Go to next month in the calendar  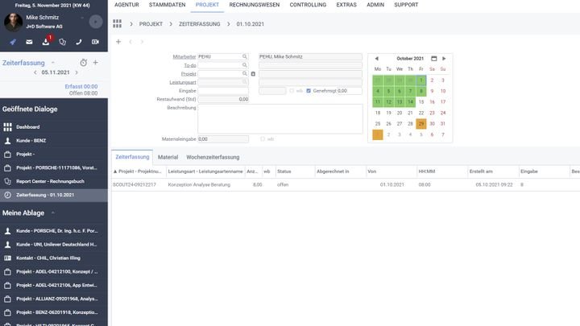(x=444, y=58)
